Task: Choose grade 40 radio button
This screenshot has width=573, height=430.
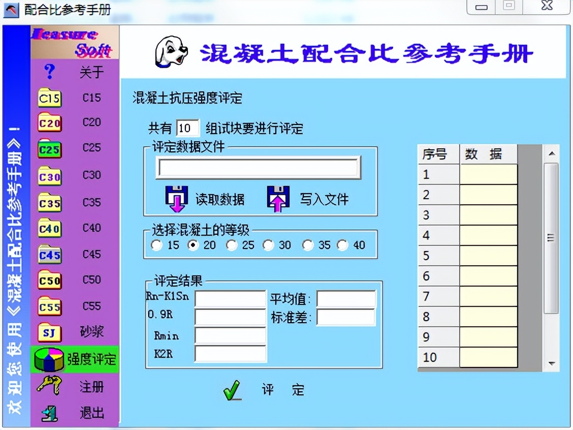Action: point(341,245)
